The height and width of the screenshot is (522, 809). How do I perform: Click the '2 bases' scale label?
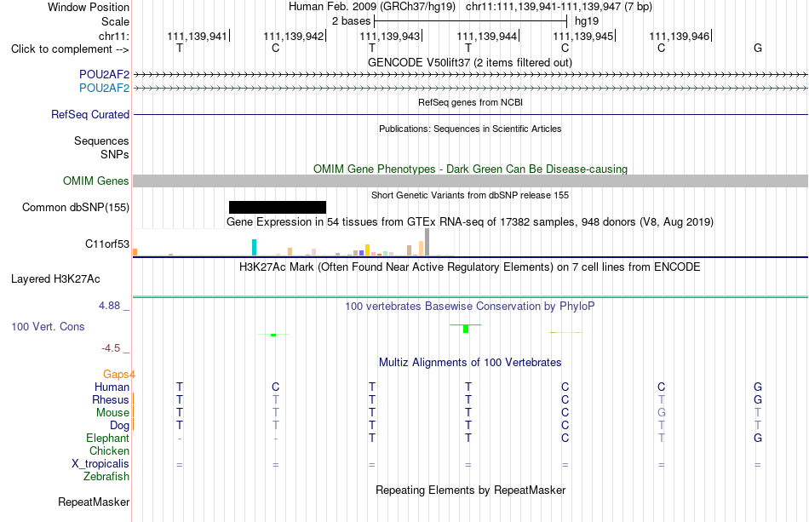tap(351, 21)
